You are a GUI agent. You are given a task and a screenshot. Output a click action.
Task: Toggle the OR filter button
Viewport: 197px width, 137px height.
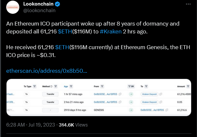tap(131, 87)
